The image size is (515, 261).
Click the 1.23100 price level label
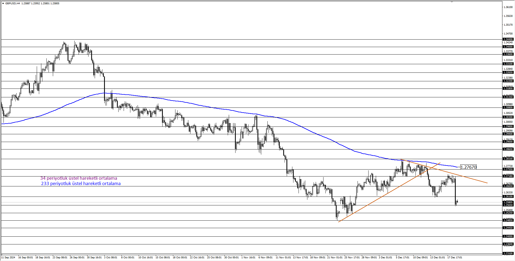[508, 254]
